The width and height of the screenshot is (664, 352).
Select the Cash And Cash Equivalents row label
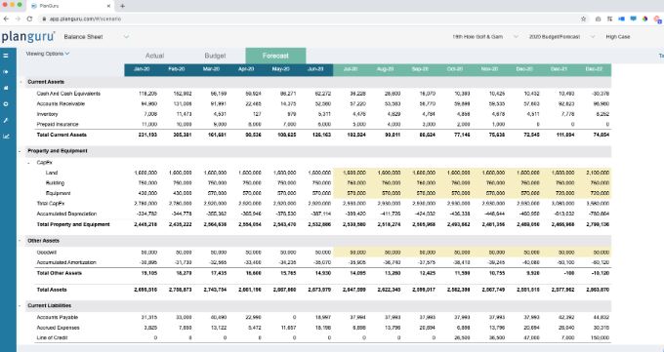[x=68, y=94]
